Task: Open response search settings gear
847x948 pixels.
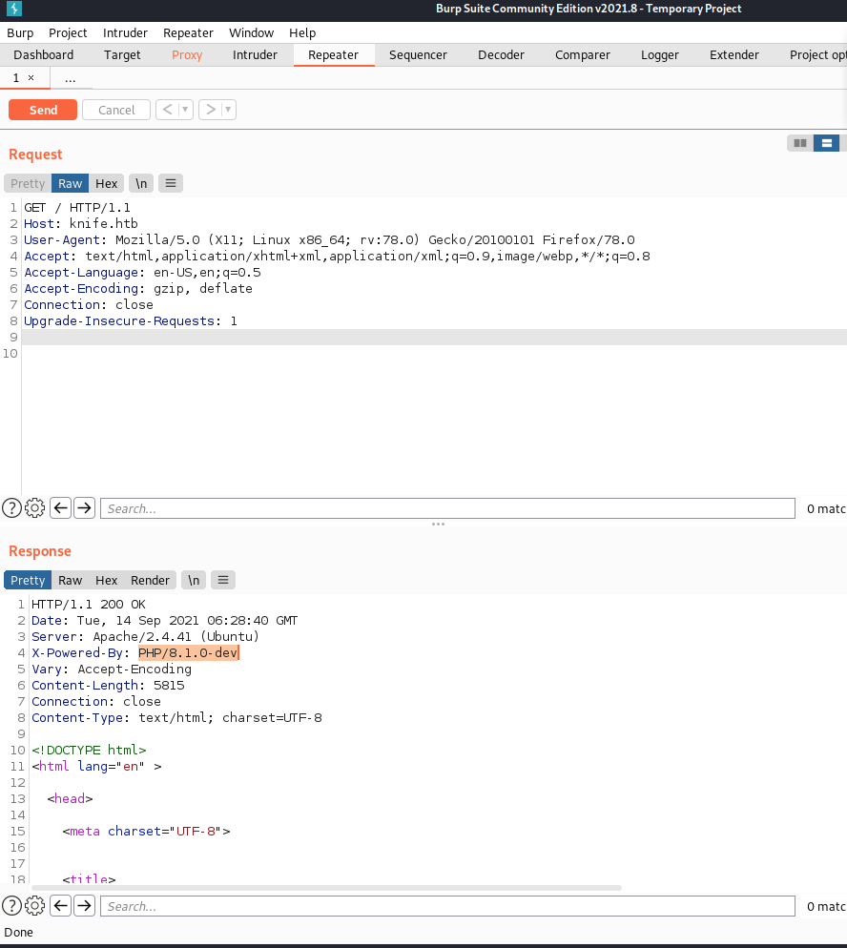Action: tap(35, 906)
